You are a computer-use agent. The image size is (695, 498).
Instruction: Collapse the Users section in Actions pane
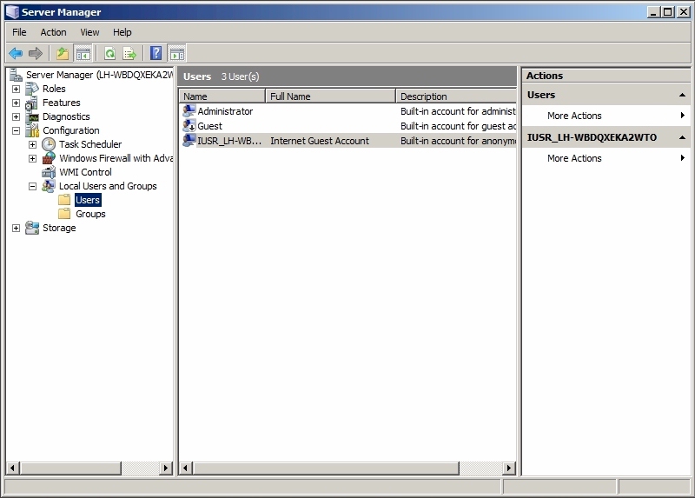[x=682, y=95]
